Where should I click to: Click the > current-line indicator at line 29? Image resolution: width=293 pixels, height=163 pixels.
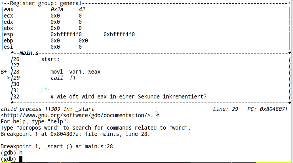pyautogui.click(x=9, y=78)
